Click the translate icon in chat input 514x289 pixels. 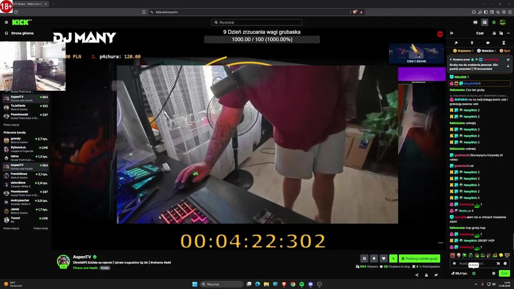498,264
